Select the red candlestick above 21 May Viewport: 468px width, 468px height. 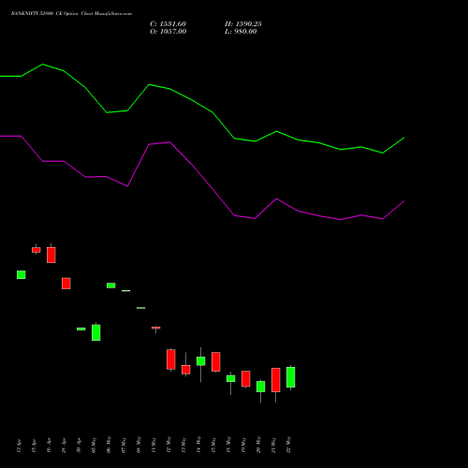pyautogui.click(x=276, y=380)
